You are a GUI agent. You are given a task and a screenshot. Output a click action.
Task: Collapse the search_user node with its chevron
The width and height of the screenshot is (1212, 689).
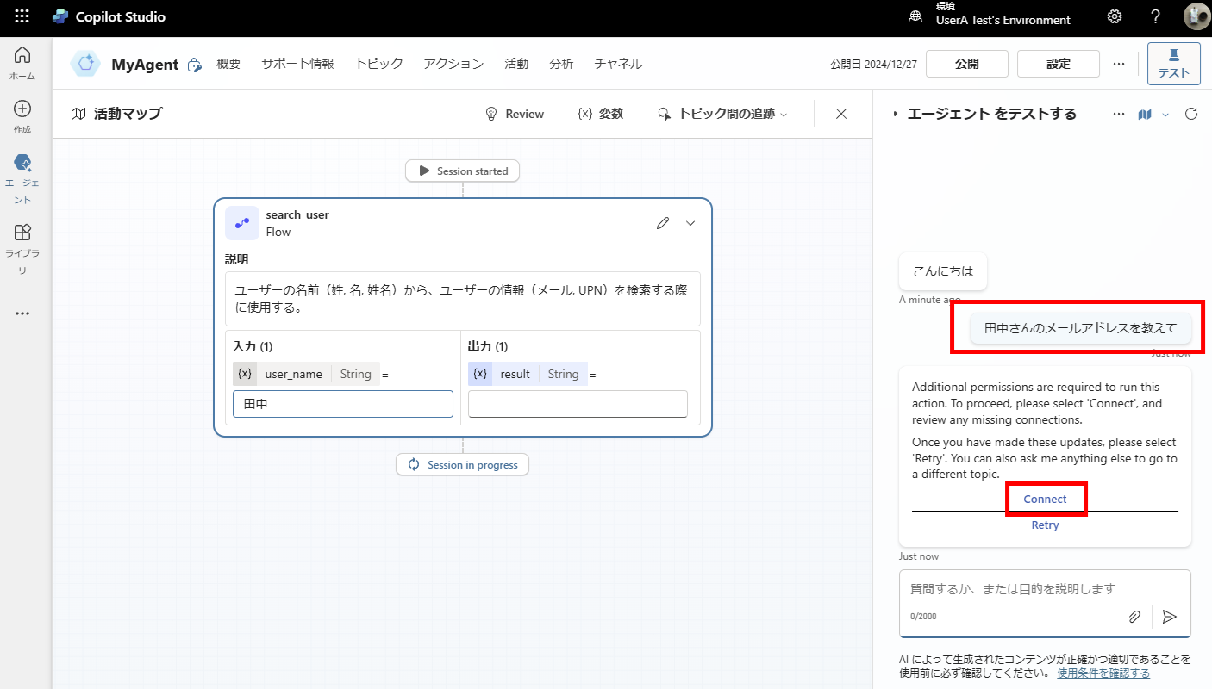click(690, 222)
